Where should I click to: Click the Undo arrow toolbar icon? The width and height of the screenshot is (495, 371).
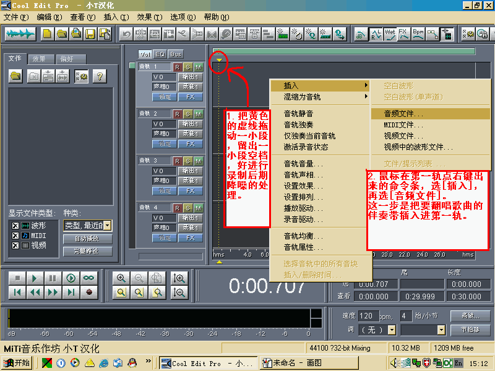126,34
